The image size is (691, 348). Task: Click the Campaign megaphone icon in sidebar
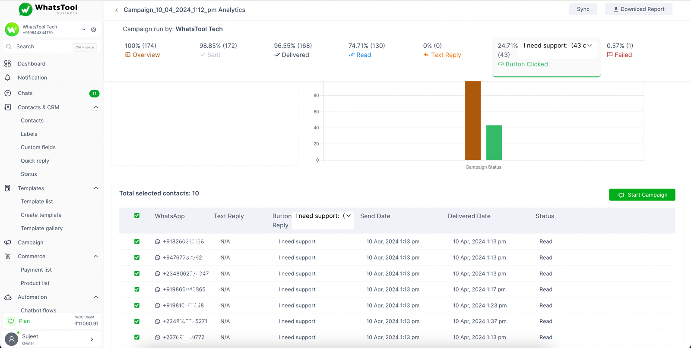pyautogui.click(x=8, y=242)
